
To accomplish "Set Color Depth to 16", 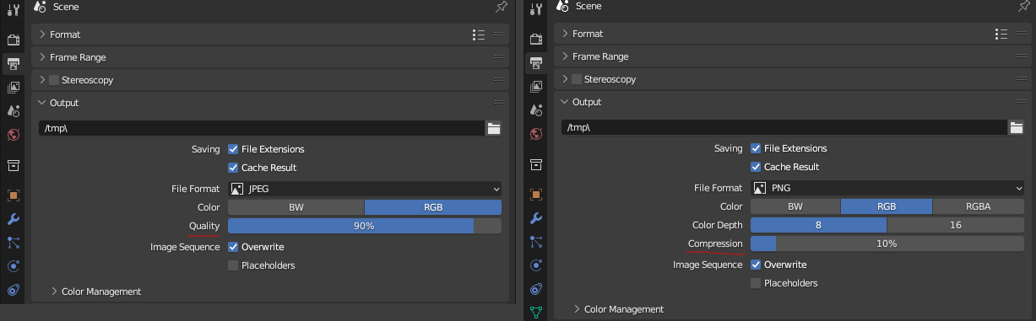I will pyautogui.click(x=956, y=225).
